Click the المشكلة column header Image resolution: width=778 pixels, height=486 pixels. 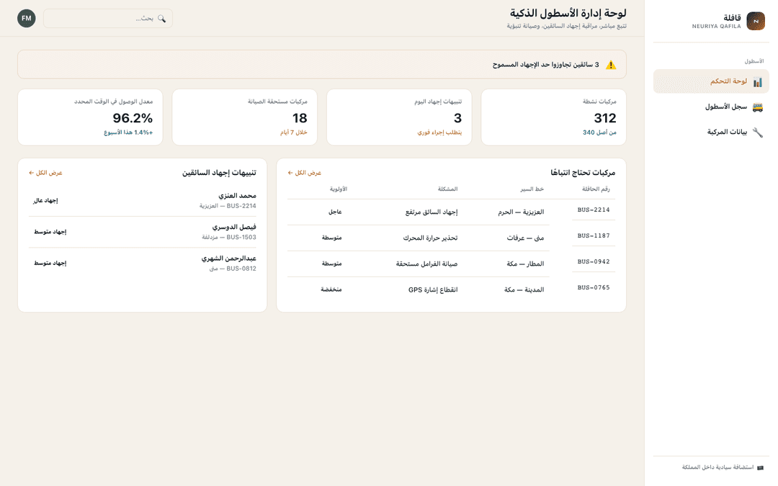447,189
